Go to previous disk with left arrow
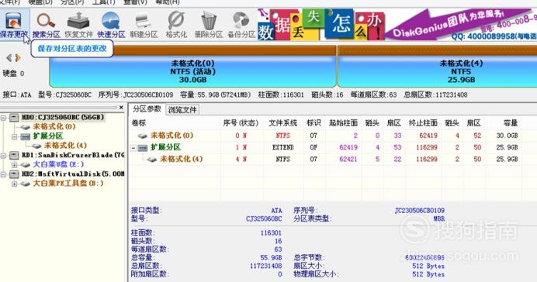537x282 pixels. (x=9, y=58)
